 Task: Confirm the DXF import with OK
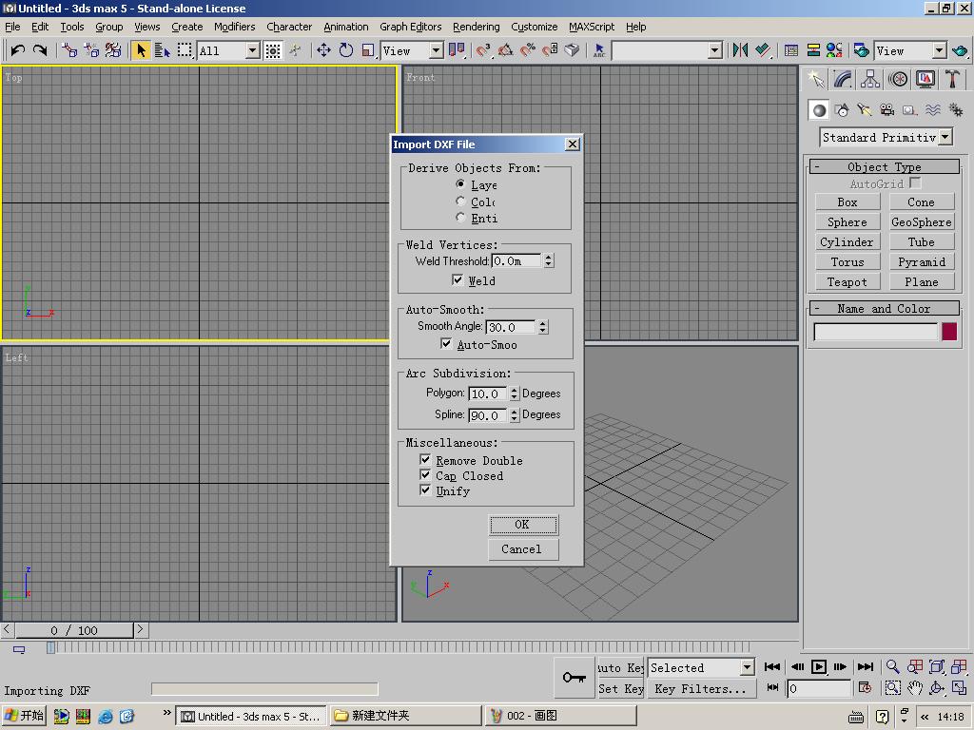pos(523,525)
